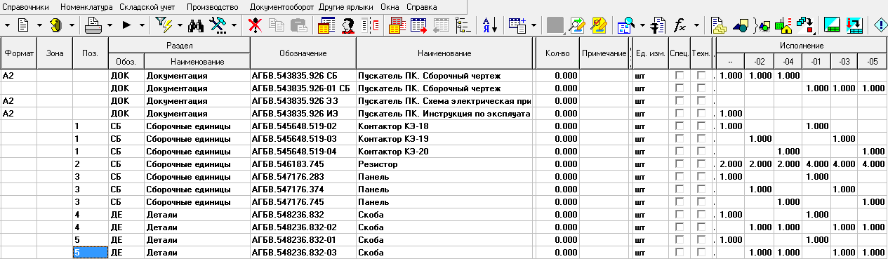Click the Обозначение column header

point(303,53)
